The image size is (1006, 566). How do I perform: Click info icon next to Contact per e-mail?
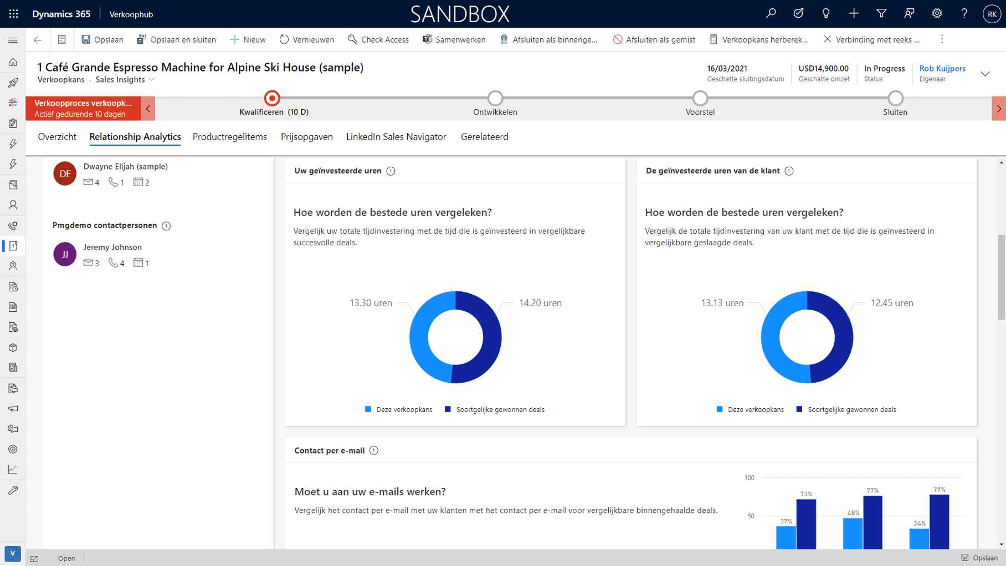click(374, 451)
